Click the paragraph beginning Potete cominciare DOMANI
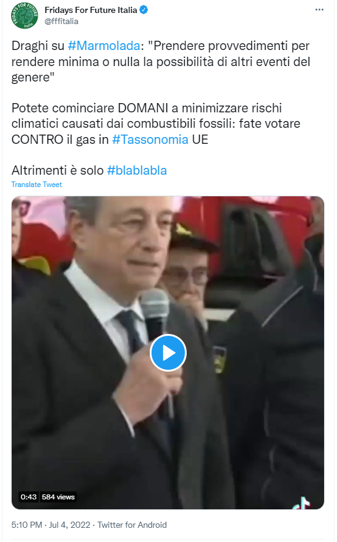 pyautogui.click(x=156, y=123)
